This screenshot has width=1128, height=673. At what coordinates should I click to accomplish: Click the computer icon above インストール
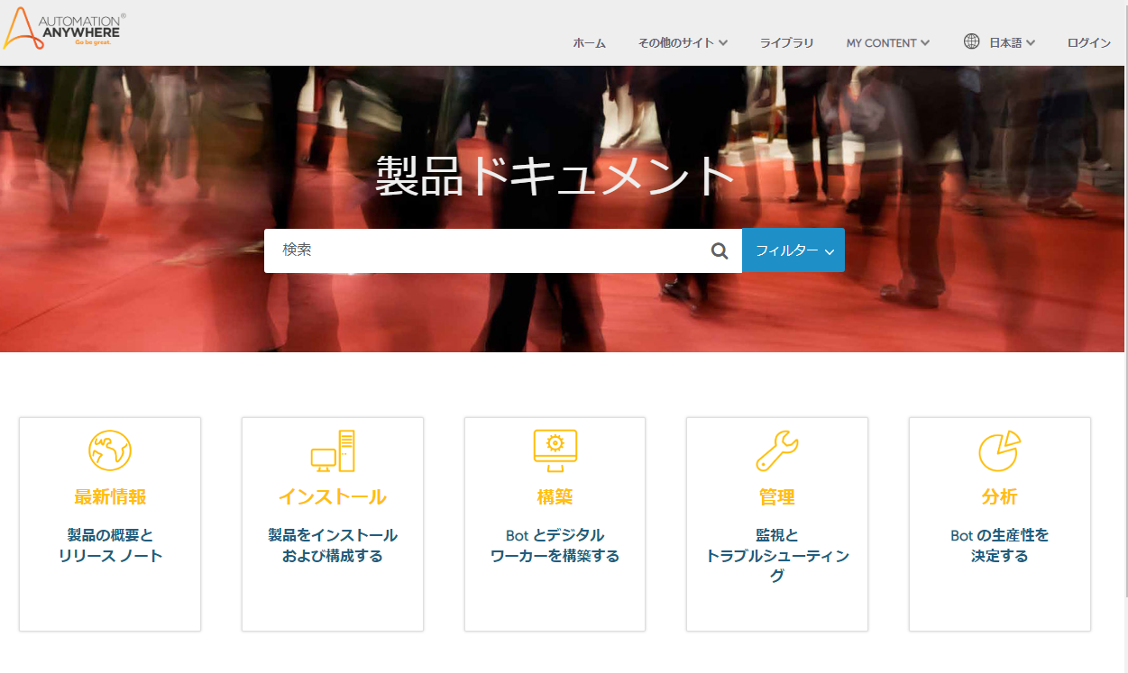(x=332, y=450)
